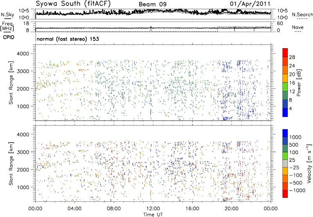Click the 'N.Sky' legend label
The height and width of the screenshot is (217, 313).
coord(7,15)
